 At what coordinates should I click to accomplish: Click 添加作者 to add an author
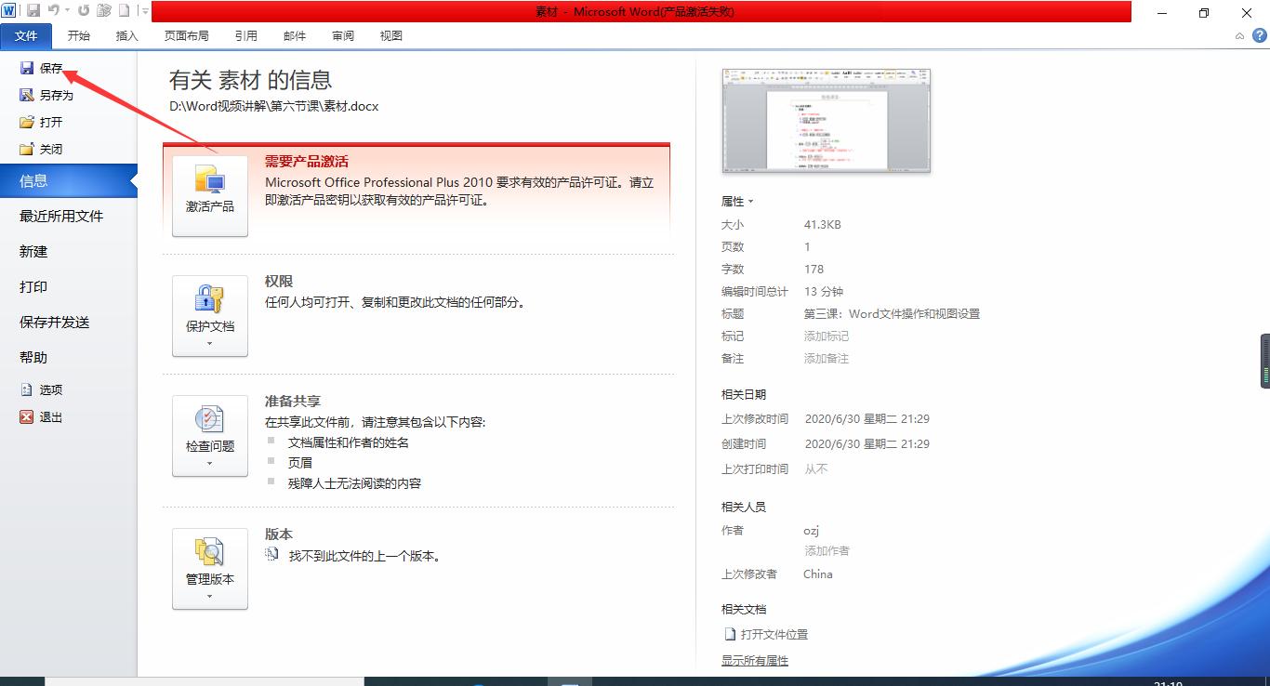pyautogui.click(x=827, y=550)
